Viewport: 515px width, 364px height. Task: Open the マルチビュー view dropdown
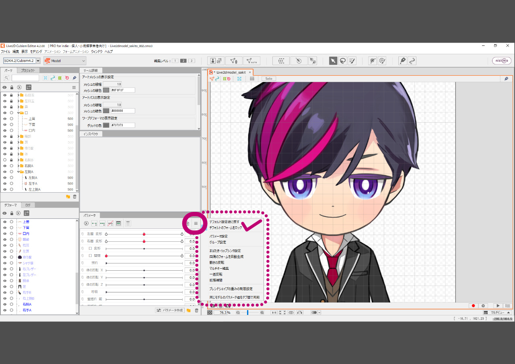(497, 313)
